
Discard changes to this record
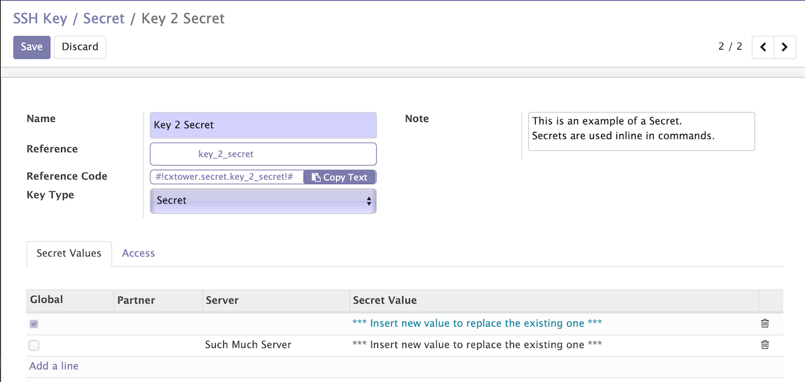coord(80,47)
